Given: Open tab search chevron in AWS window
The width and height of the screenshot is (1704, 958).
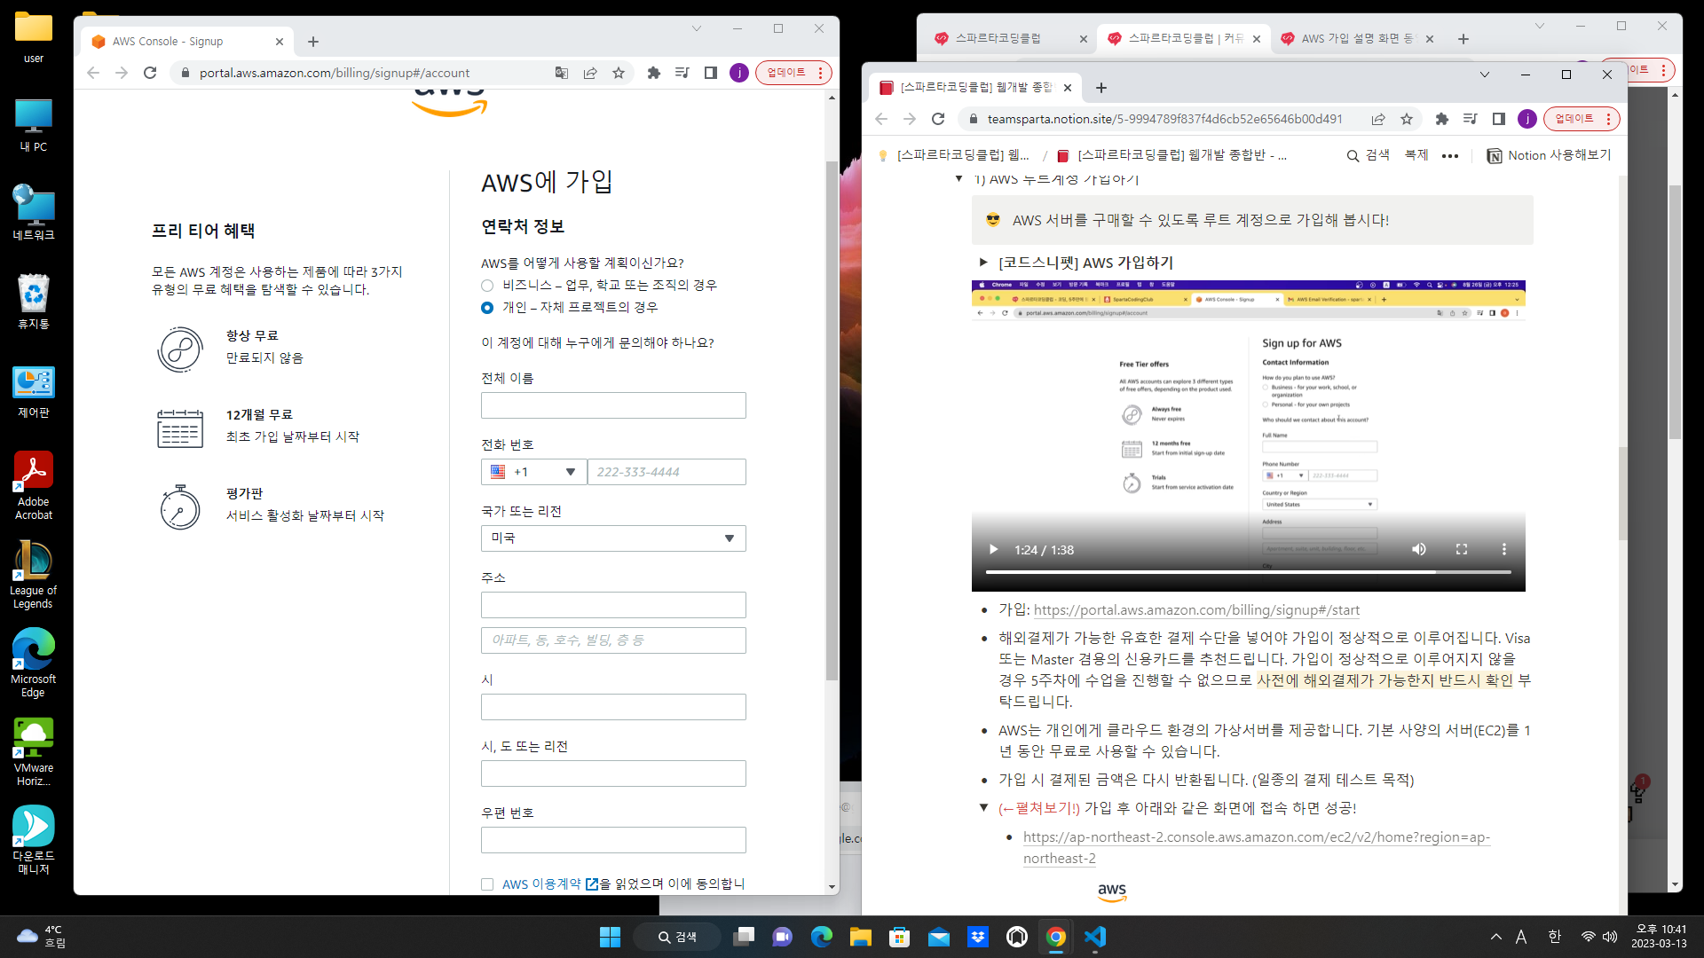Looking at the screenshot, I should [697, 28].
